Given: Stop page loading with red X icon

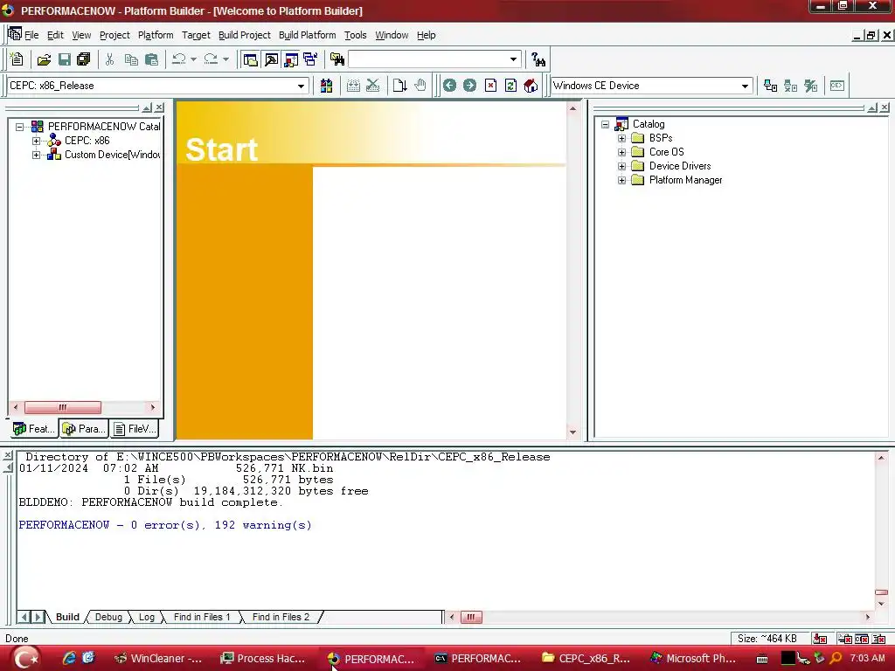Looking at the screenshot, I should click(x=490, y=86).
